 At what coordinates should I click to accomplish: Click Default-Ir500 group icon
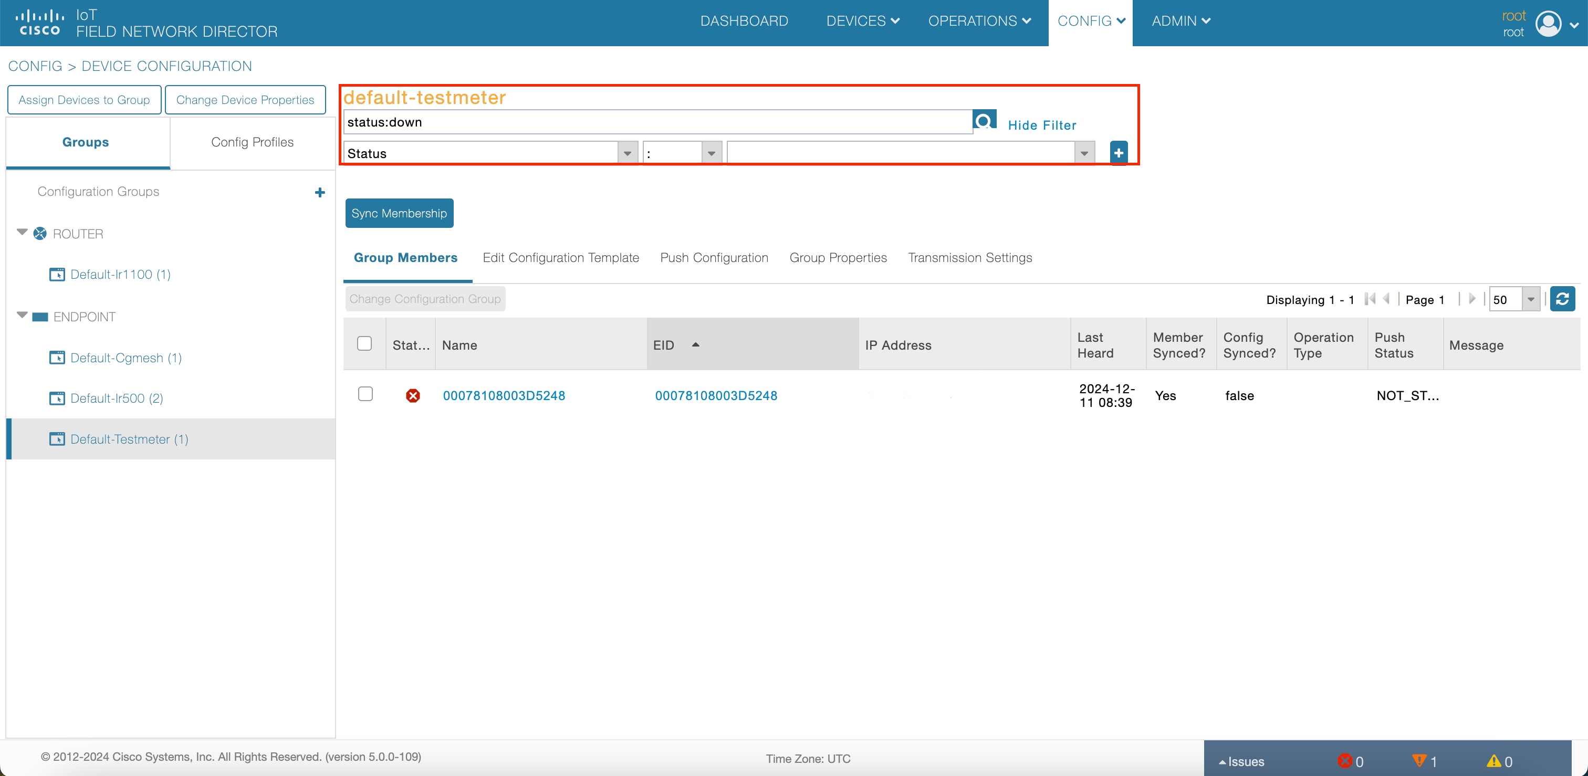(x=57, y=398)
